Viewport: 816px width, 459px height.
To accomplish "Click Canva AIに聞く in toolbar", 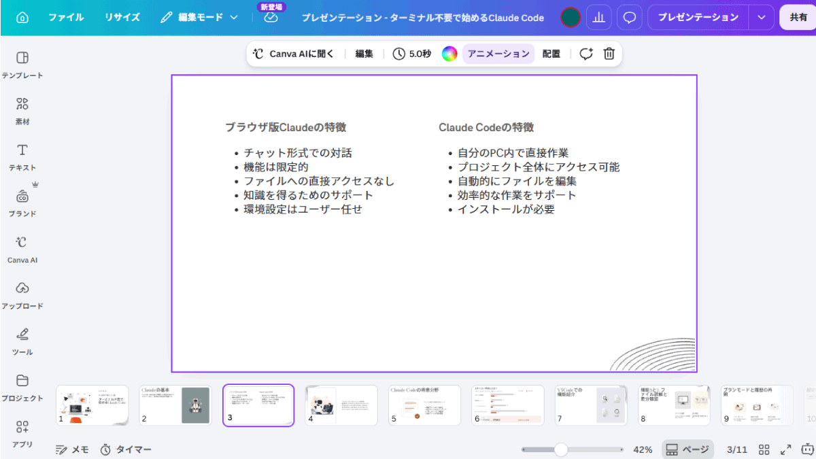I will coord(293,54).
